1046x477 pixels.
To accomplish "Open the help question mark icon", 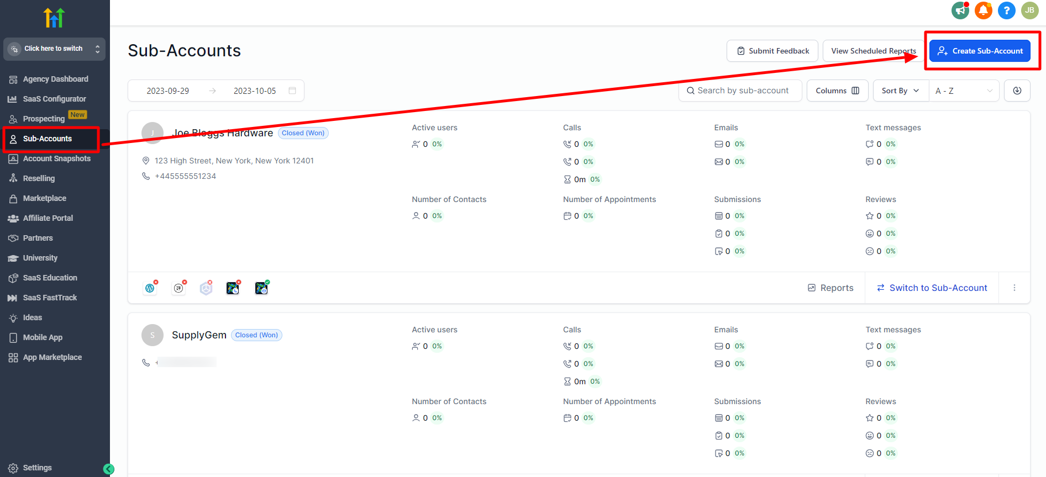I will [1006, 10].
